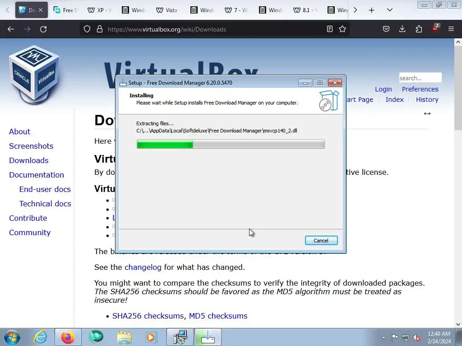This screenshot has width=462, height=346.
Task: Switch to the computer setup taskbar item
Action: pyautogui.click(x=180, y=337)
